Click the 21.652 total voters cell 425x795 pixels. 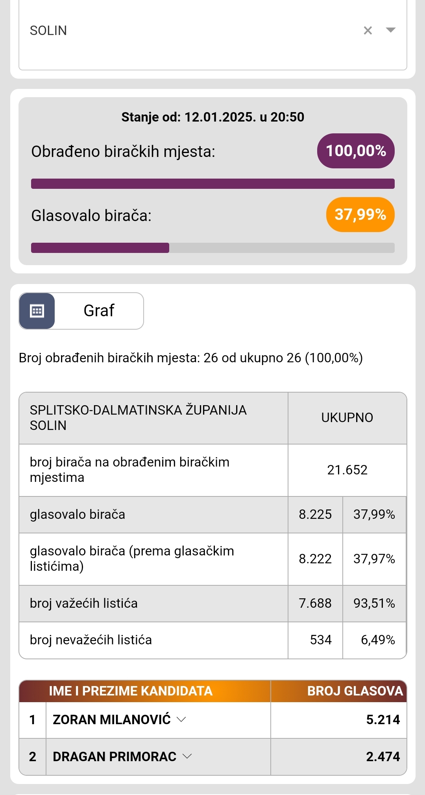347,470
